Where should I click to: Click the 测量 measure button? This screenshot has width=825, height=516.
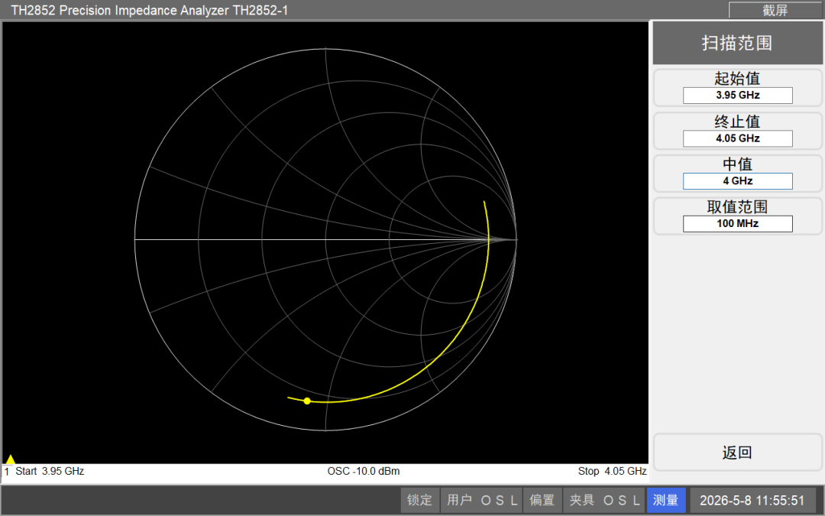(666, 500)
